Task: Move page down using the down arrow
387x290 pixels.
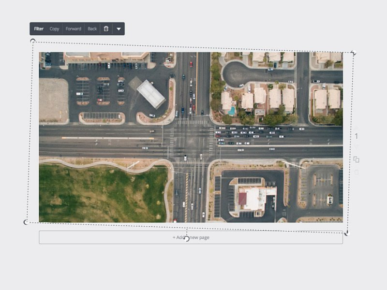Action: pos(357,147)
